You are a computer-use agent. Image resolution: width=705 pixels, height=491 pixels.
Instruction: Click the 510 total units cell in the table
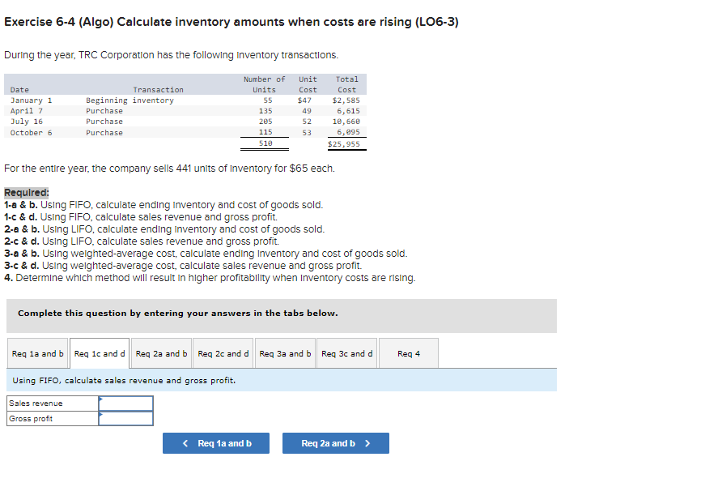[x=265, y=143]
